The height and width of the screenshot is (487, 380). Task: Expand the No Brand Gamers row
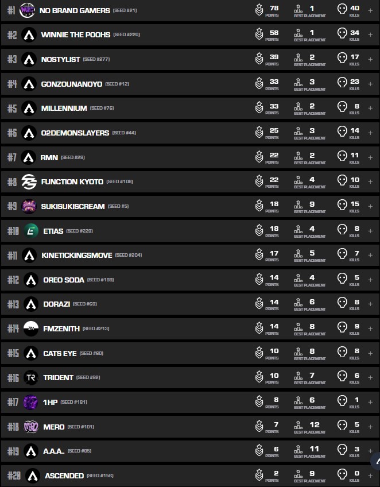coord(370,10)
